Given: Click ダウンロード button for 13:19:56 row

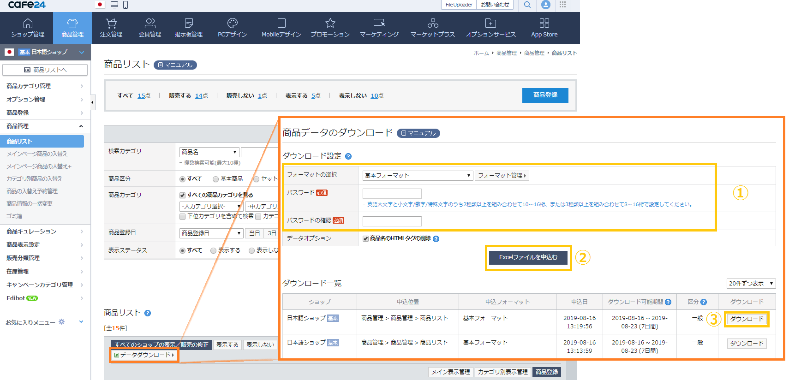Looking at the screenshot, I should 747,319.
